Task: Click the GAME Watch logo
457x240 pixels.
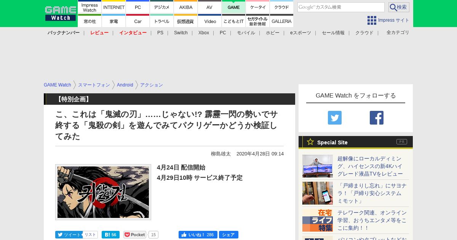Action: (60, 13)
